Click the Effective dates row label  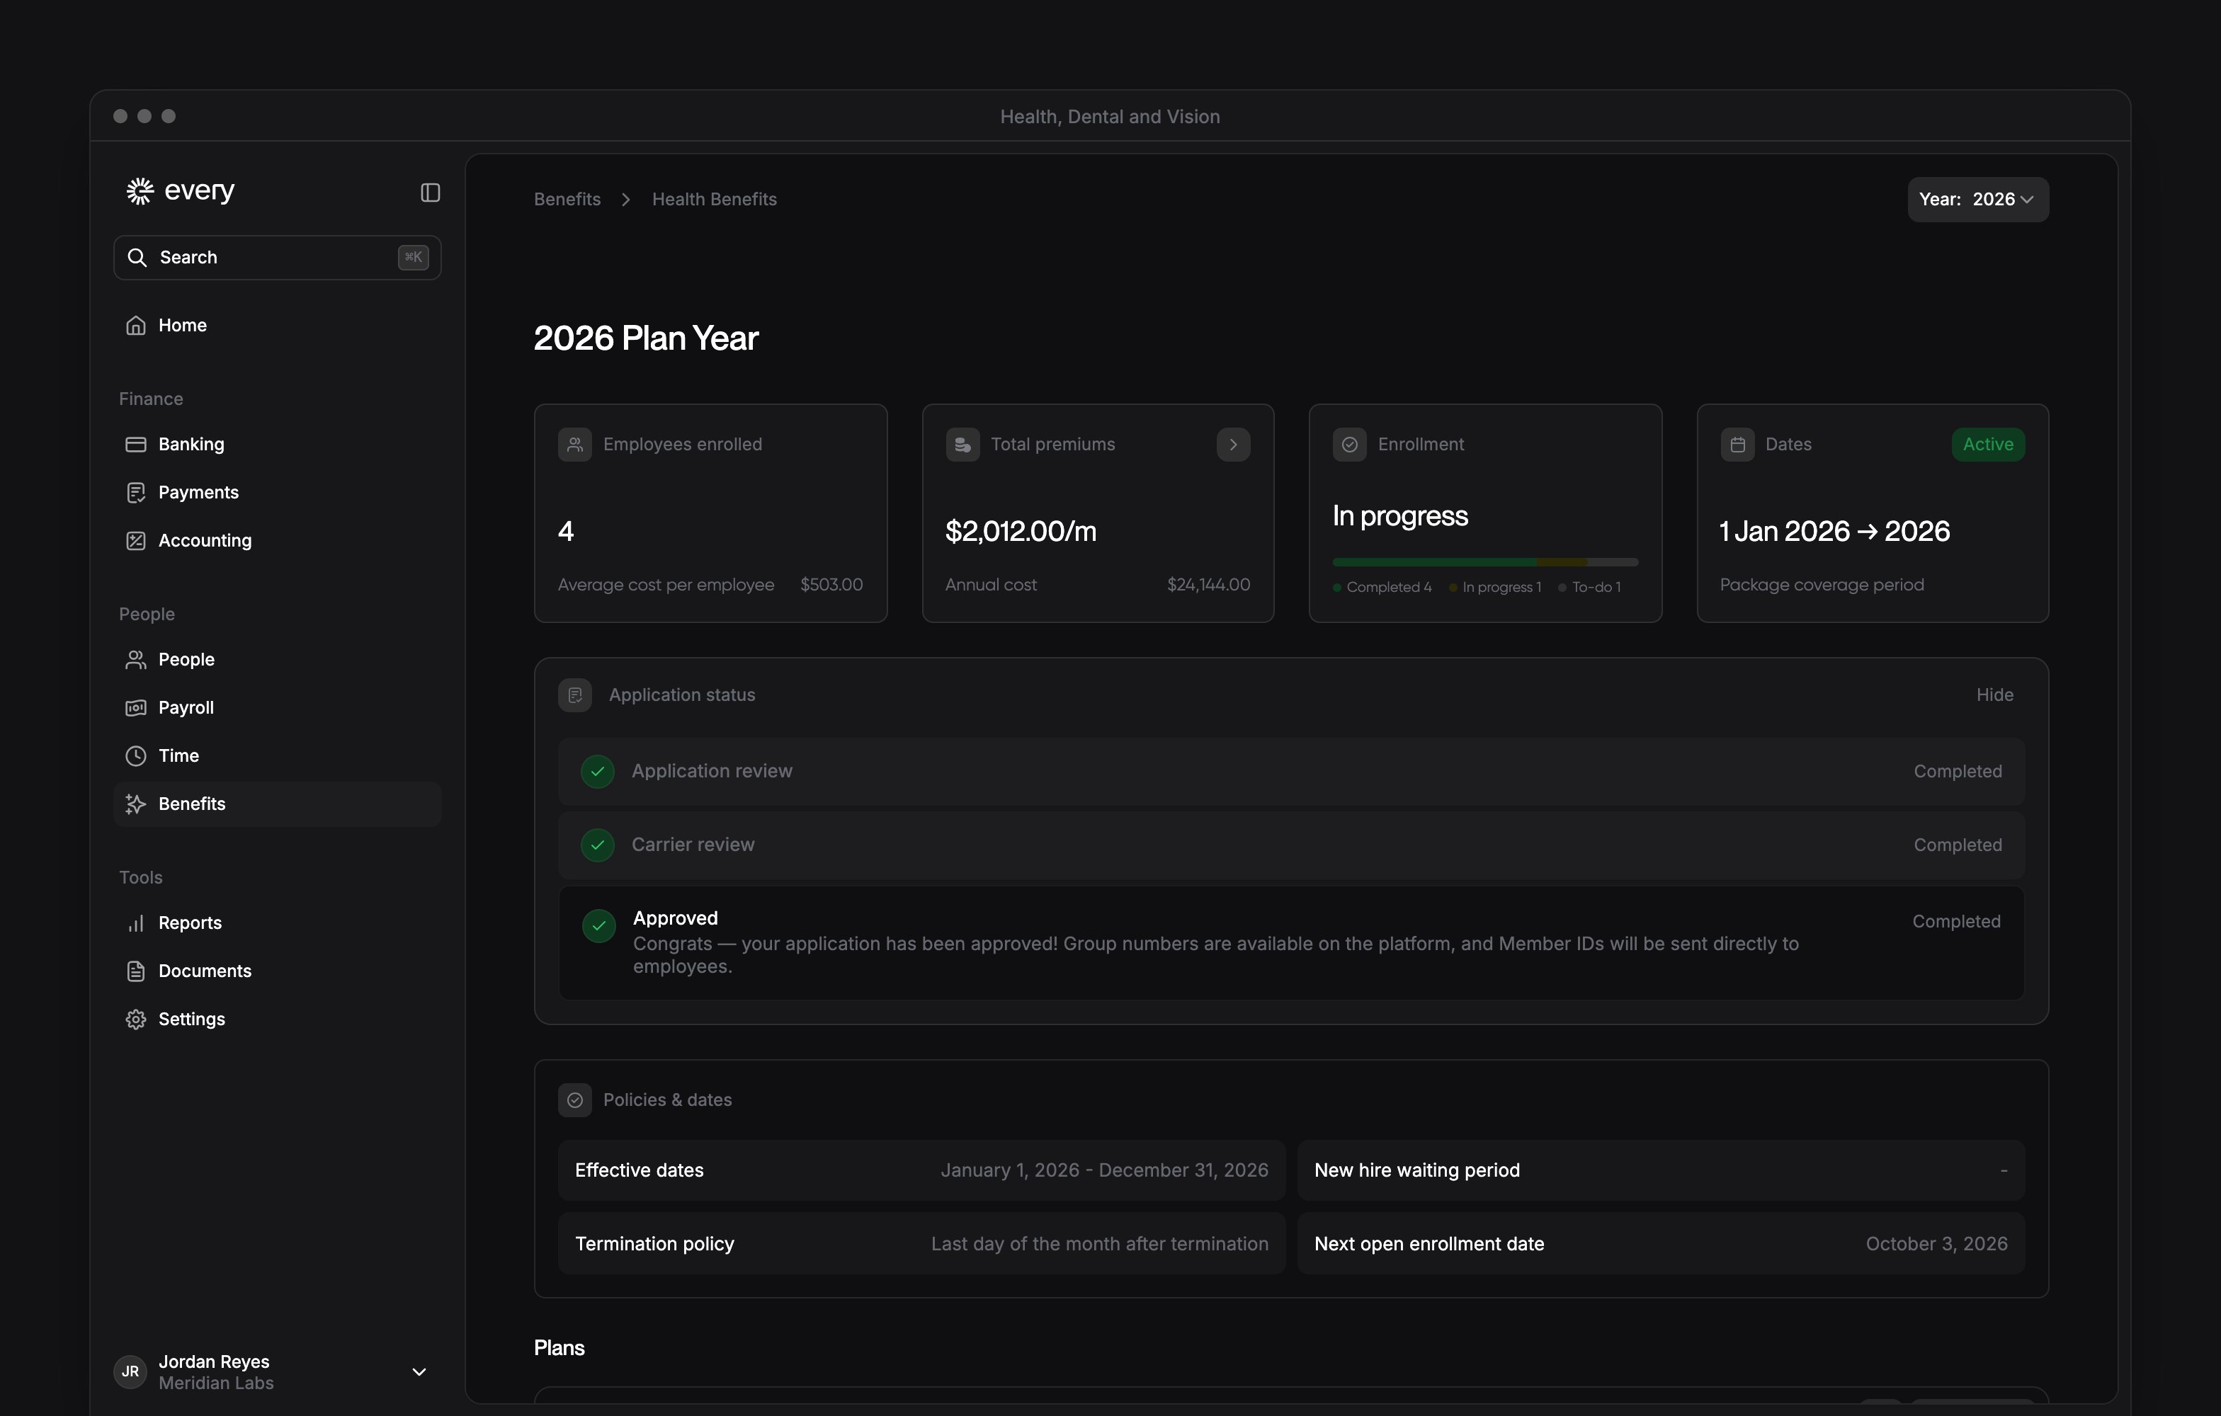[640, 1170]
